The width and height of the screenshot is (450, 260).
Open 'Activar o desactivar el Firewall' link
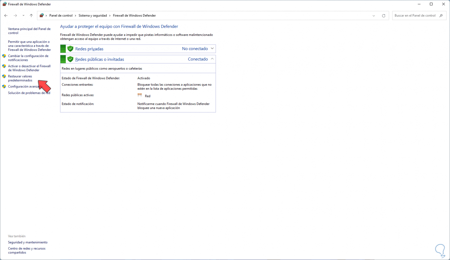[29, 68]
